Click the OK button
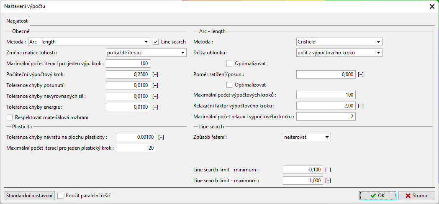Image resolution: width=439 pixels, height=204 pixels. (377, 196)
